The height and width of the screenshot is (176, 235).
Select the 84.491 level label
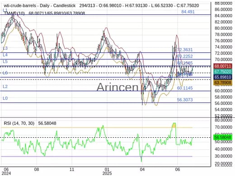pos(188,12)
